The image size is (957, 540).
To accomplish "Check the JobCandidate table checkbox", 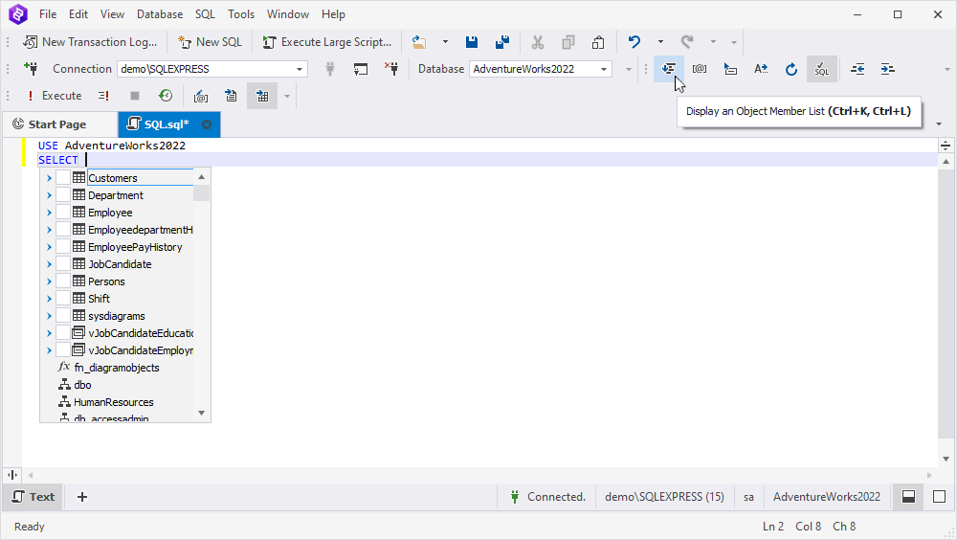I will click(63, 264).
